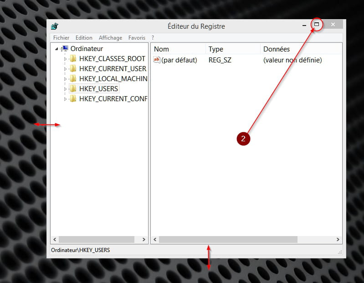Click the HKEY_LOCAL_MACHINE folder icon
Screen dimensions: 364x283
(73, 78)
